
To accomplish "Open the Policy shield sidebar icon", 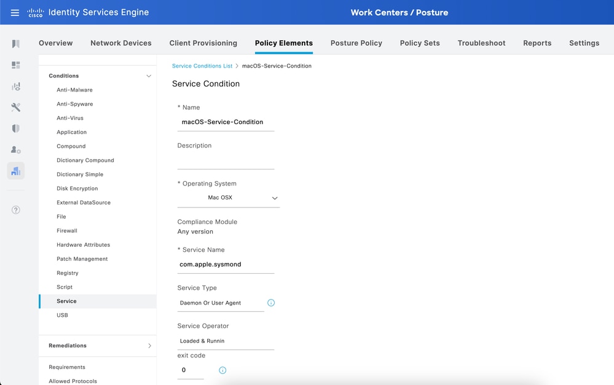I will tap(15, 128).
